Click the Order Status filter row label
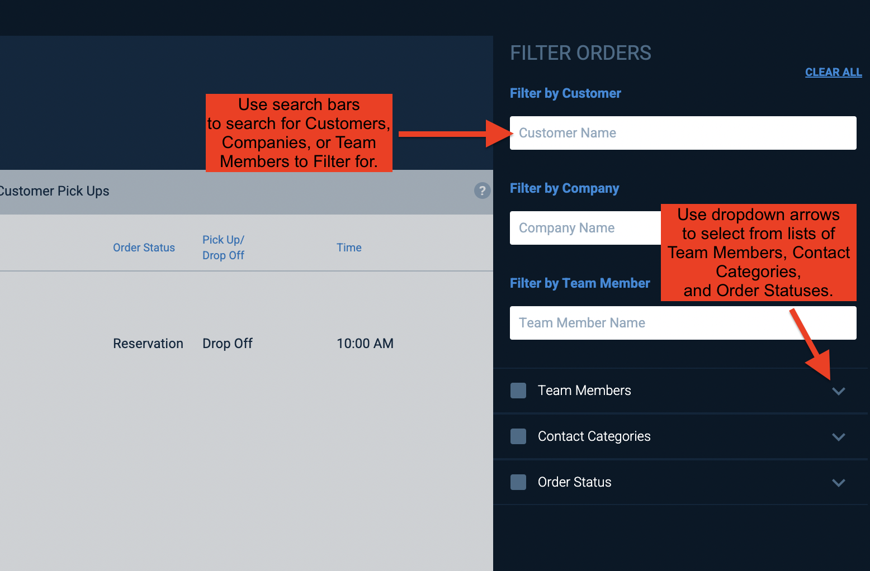Viewport: 870px width, 571px height. click(x=575, y=482)
